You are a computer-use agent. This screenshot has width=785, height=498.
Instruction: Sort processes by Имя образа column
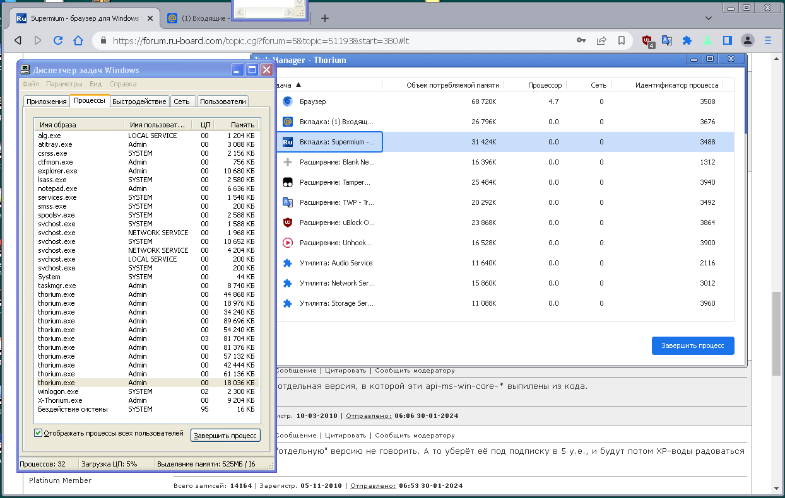[79, 125]
